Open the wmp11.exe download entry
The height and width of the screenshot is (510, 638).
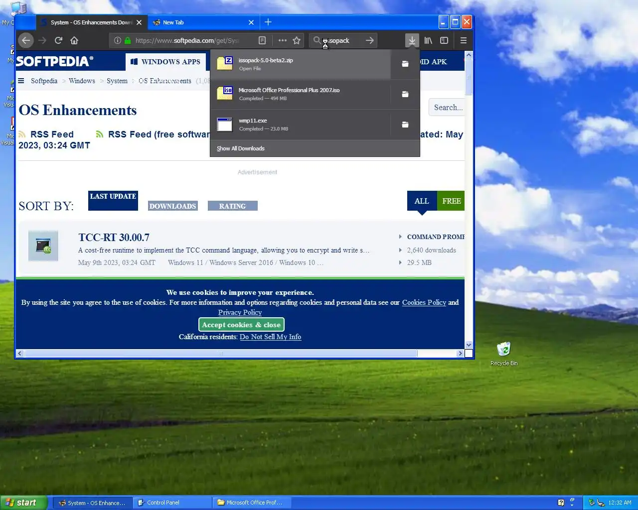pyautogui.click(x=301, y=125)
